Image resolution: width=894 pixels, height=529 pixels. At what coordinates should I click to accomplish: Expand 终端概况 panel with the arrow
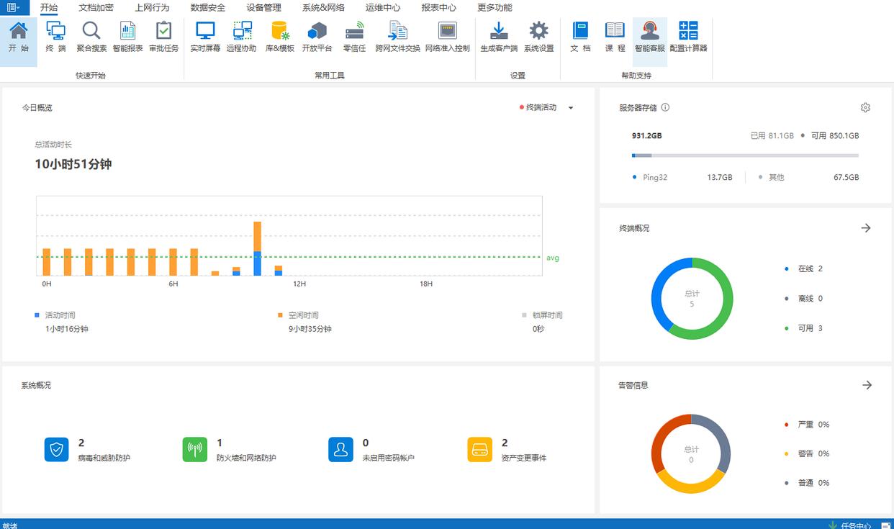tap(866, 228)
